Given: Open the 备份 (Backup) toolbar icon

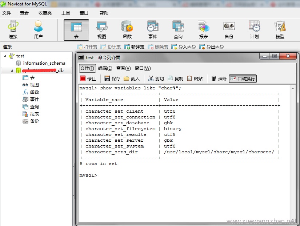Looking at the screenshot, I should 229,30.
